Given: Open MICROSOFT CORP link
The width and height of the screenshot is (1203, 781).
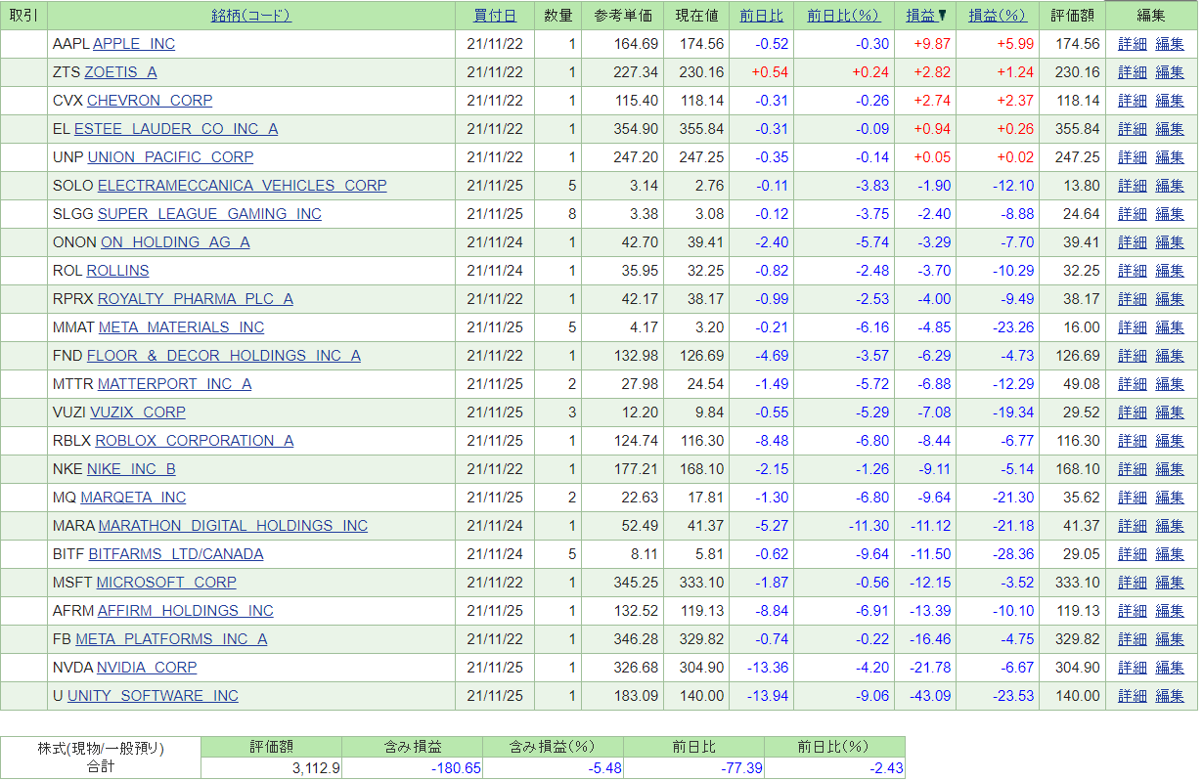Looking at the screenshot, I should click(x=166, y=583).
